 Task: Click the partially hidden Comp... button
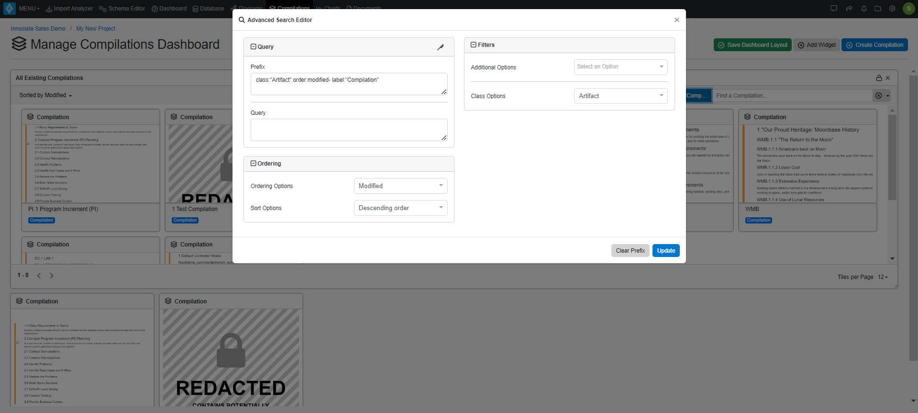[699, 96]
